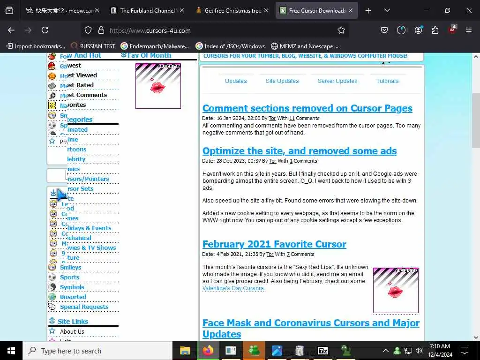Bookmark this page with the star icon
480x360 pixels.
(x=341, y=30)
